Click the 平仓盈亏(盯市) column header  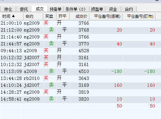139,16
